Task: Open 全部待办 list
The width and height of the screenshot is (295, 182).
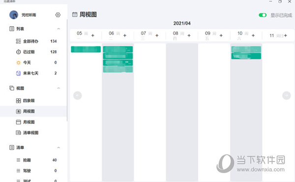Action: coord(33,41)
